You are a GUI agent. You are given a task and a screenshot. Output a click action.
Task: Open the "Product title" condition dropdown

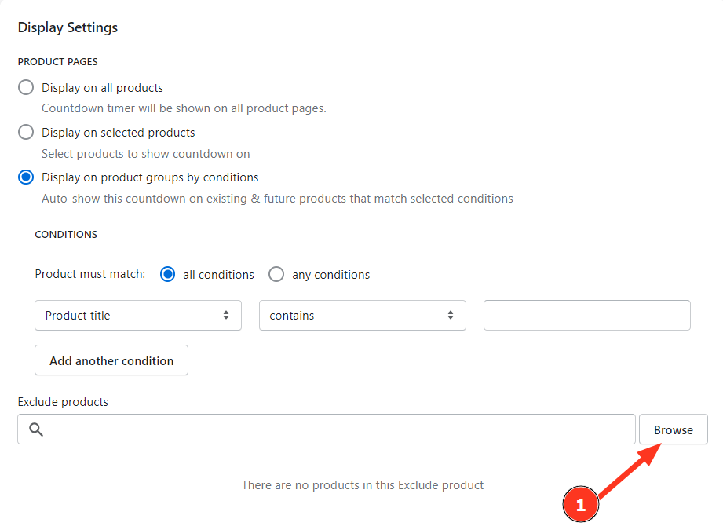[x=137, y=315]
